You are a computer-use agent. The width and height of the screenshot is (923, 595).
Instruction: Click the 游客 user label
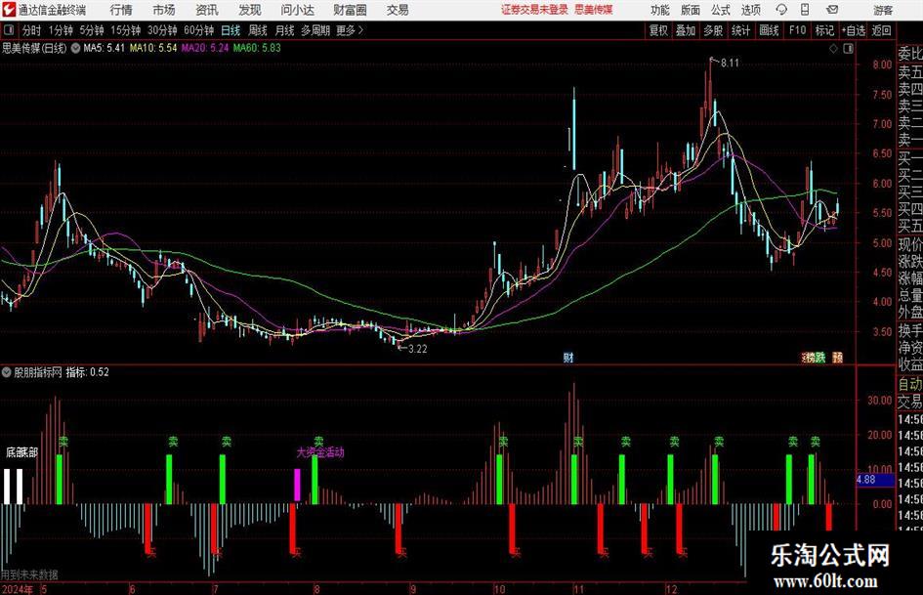883,10
